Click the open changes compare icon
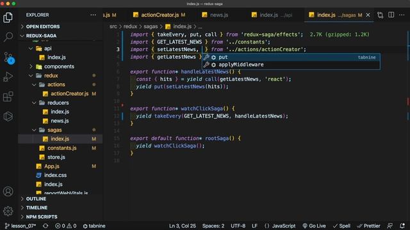Viewport: 410px width, 230px height. [380, 15]
